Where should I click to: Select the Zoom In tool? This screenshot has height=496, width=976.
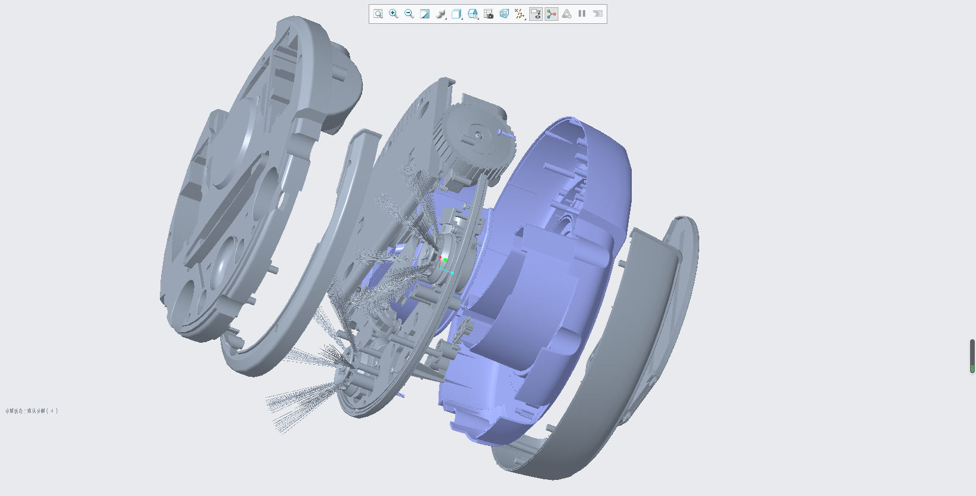[x=394, y=14]
